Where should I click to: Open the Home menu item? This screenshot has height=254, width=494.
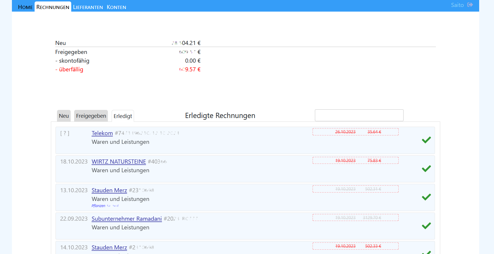pyautogui.click(x=25, y=7)
